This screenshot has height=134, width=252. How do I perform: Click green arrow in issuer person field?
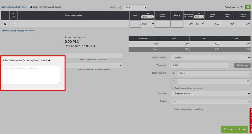click(x=121, y=65)
